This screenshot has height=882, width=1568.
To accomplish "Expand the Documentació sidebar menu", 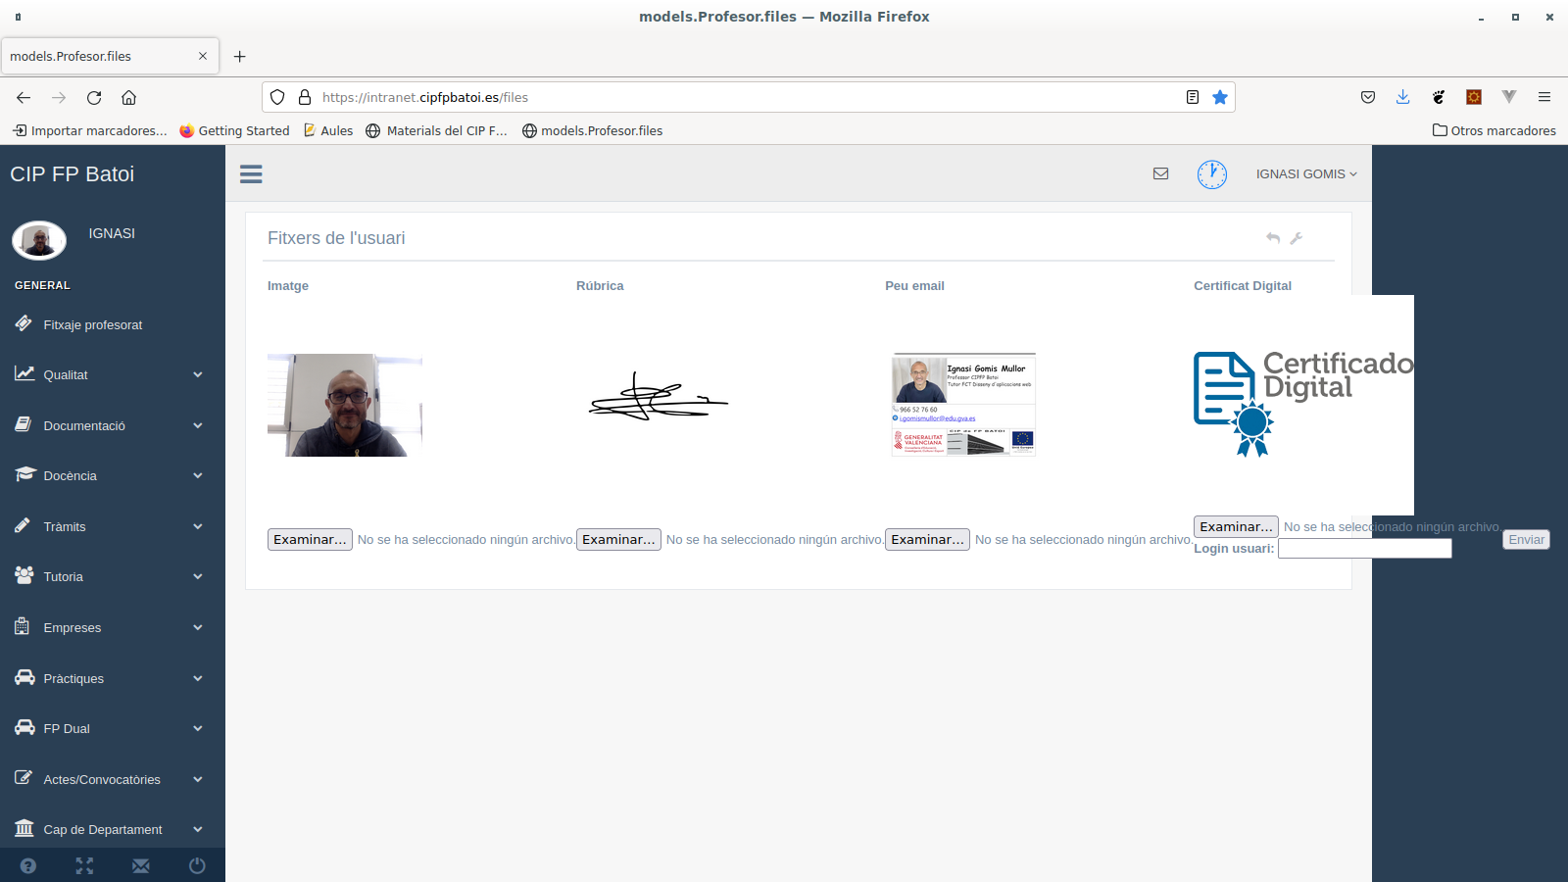I will pos(108,425).
